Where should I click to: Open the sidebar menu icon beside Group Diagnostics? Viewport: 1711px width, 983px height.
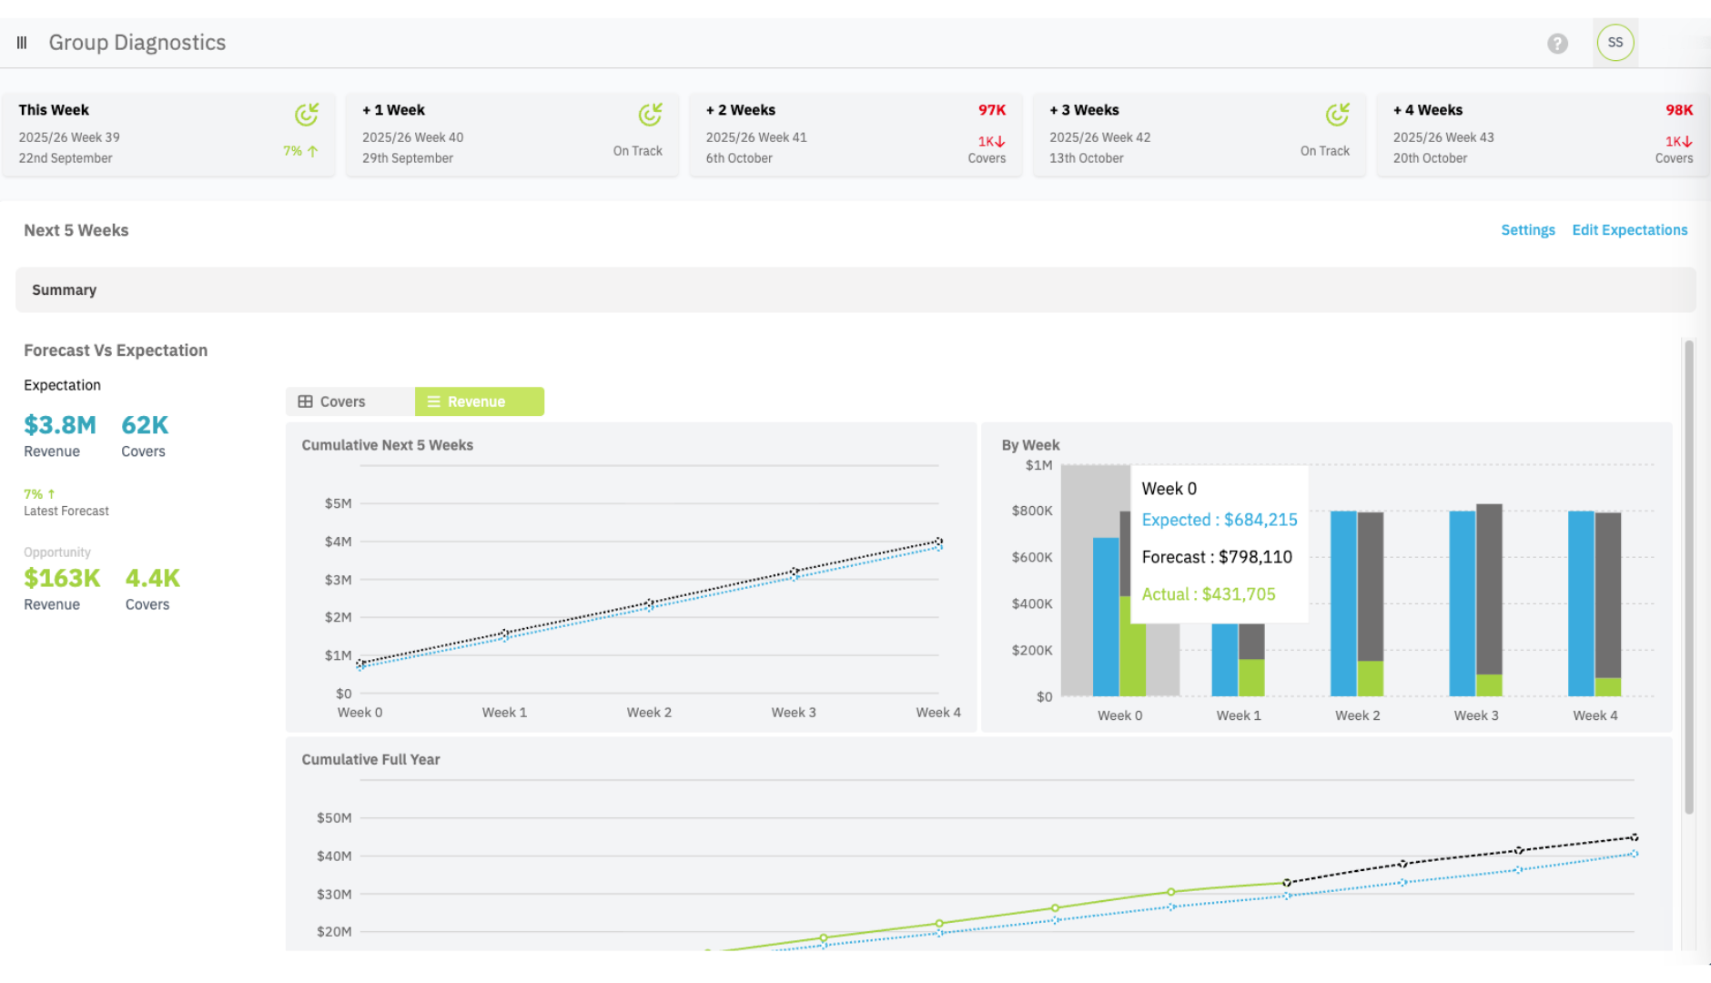[x=22, y=43]
